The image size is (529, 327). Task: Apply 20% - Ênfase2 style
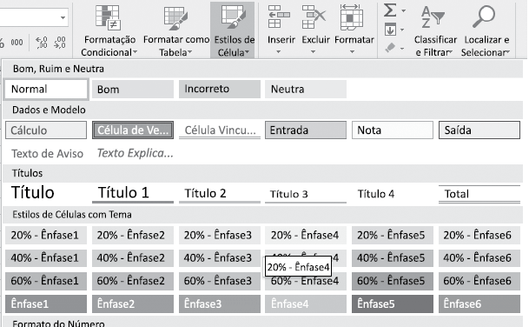tap(133, 235)
